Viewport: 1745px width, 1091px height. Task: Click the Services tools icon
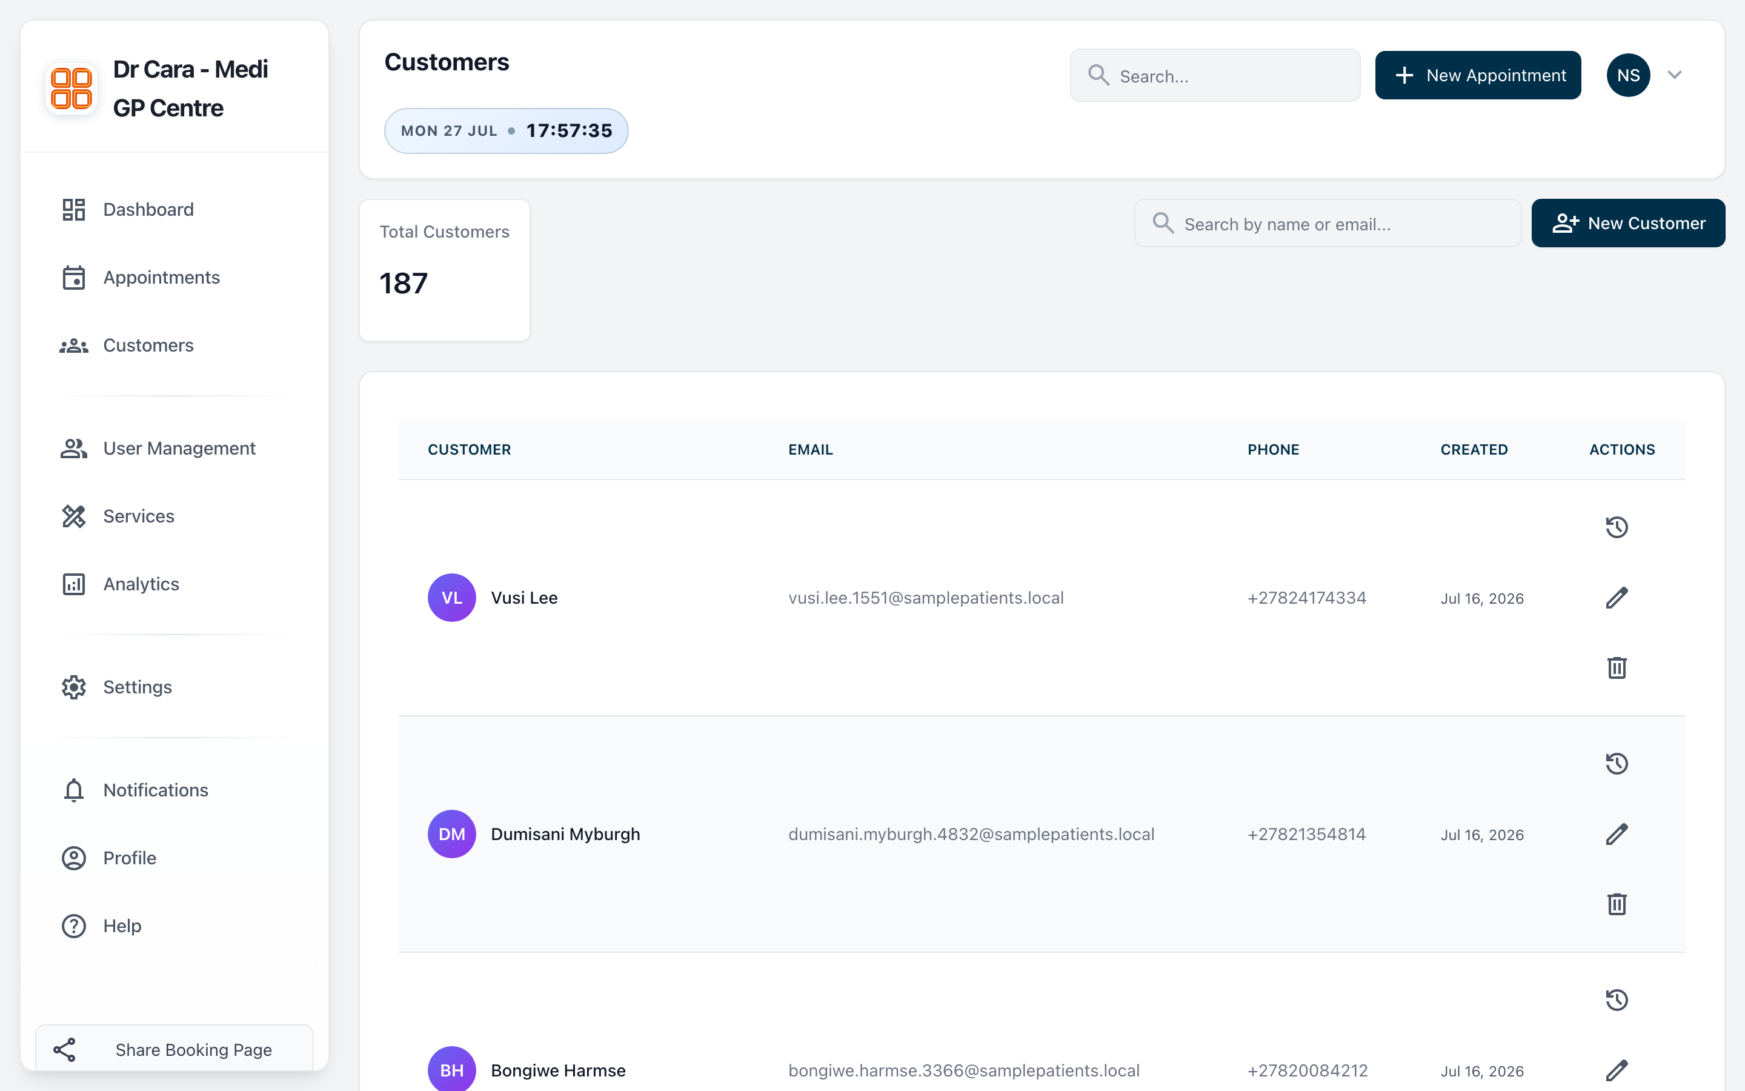pyautogui.click(x=73, y=516)
